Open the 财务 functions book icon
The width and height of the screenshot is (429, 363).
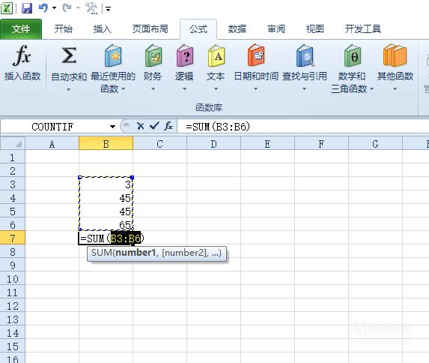pos(153,56)
